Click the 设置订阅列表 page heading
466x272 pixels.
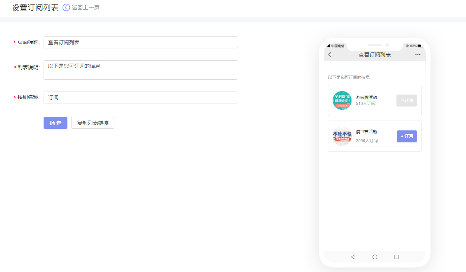pos(35,8)
